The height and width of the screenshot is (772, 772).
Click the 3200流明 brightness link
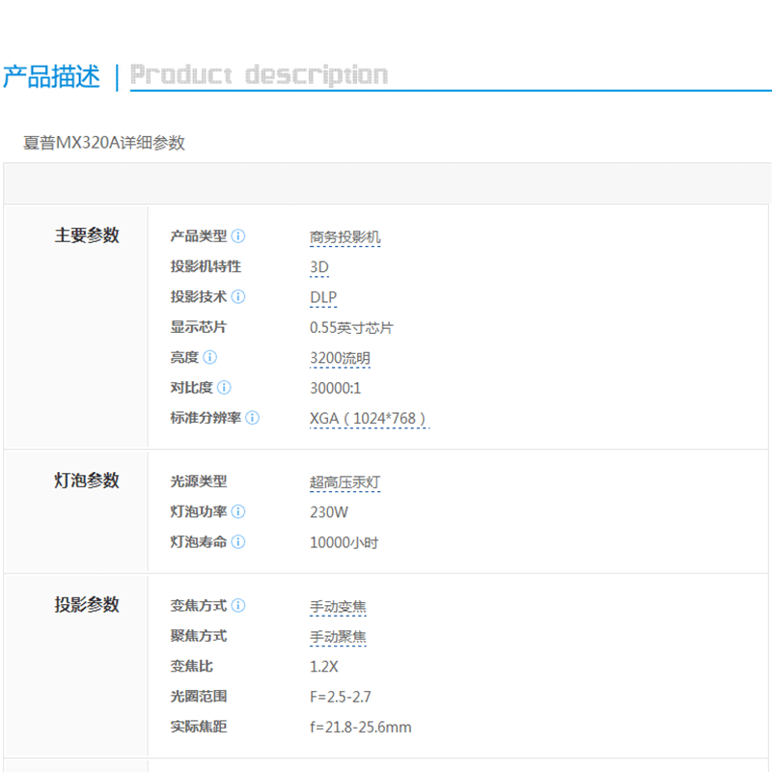tap(340, 358)
